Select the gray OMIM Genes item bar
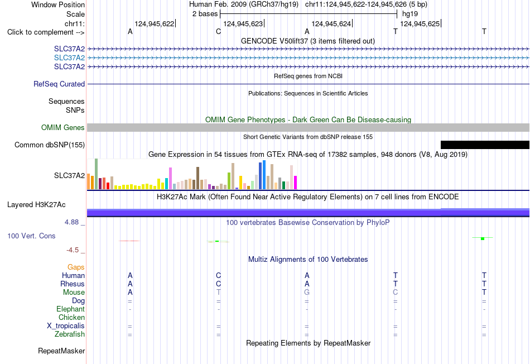Screen dimensions: 530x364 [x=309, y=127]
